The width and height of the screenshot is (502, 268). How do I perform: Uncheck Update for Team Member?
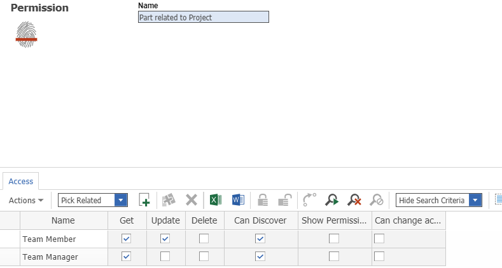point(165,239)
